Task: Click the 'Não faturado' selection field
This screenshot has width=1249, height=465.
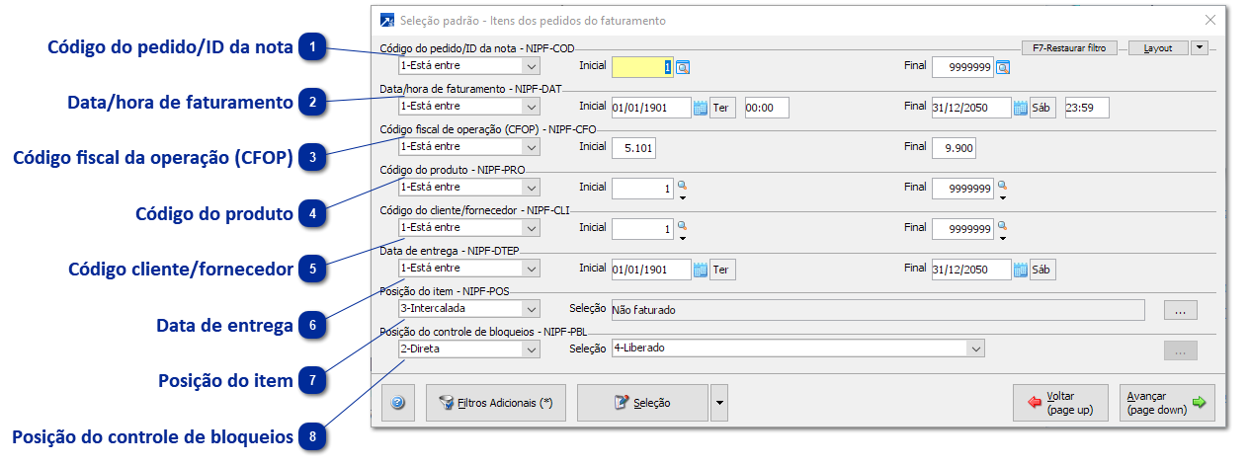Action: tap(877, 310)
